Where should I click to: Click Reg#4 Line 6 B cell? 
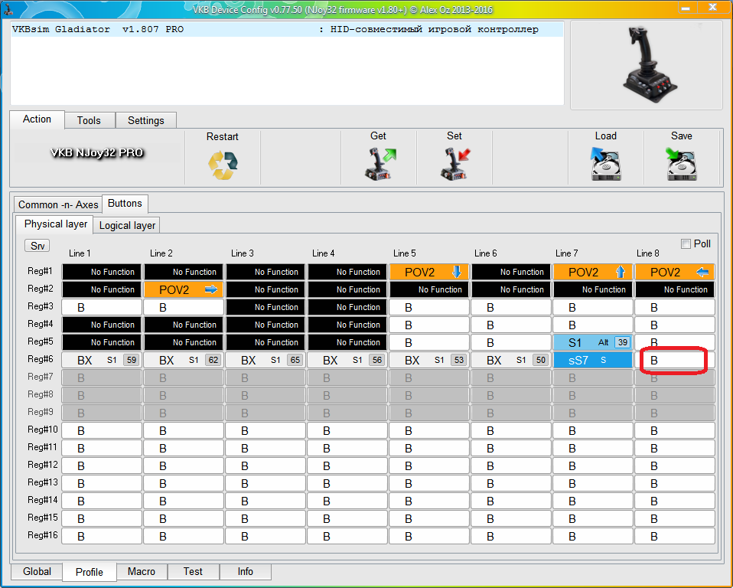510,325
